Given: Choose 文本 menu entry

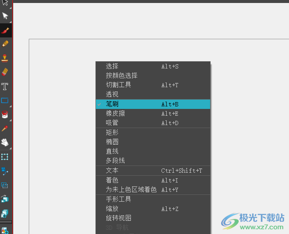Looking at the screenshot, I should 153,171.
